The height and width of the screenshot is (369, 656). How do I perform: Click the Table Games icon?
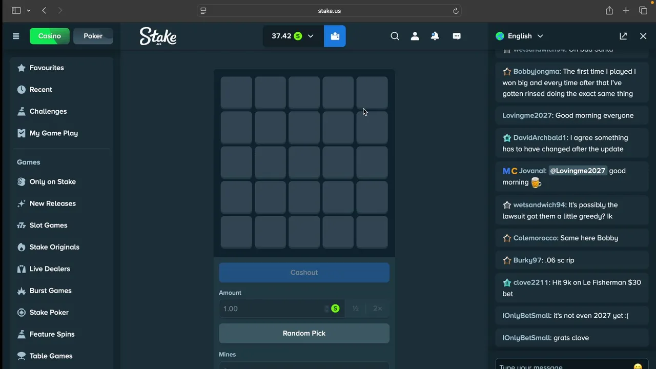pyautogui.click(x=21, y=356)
